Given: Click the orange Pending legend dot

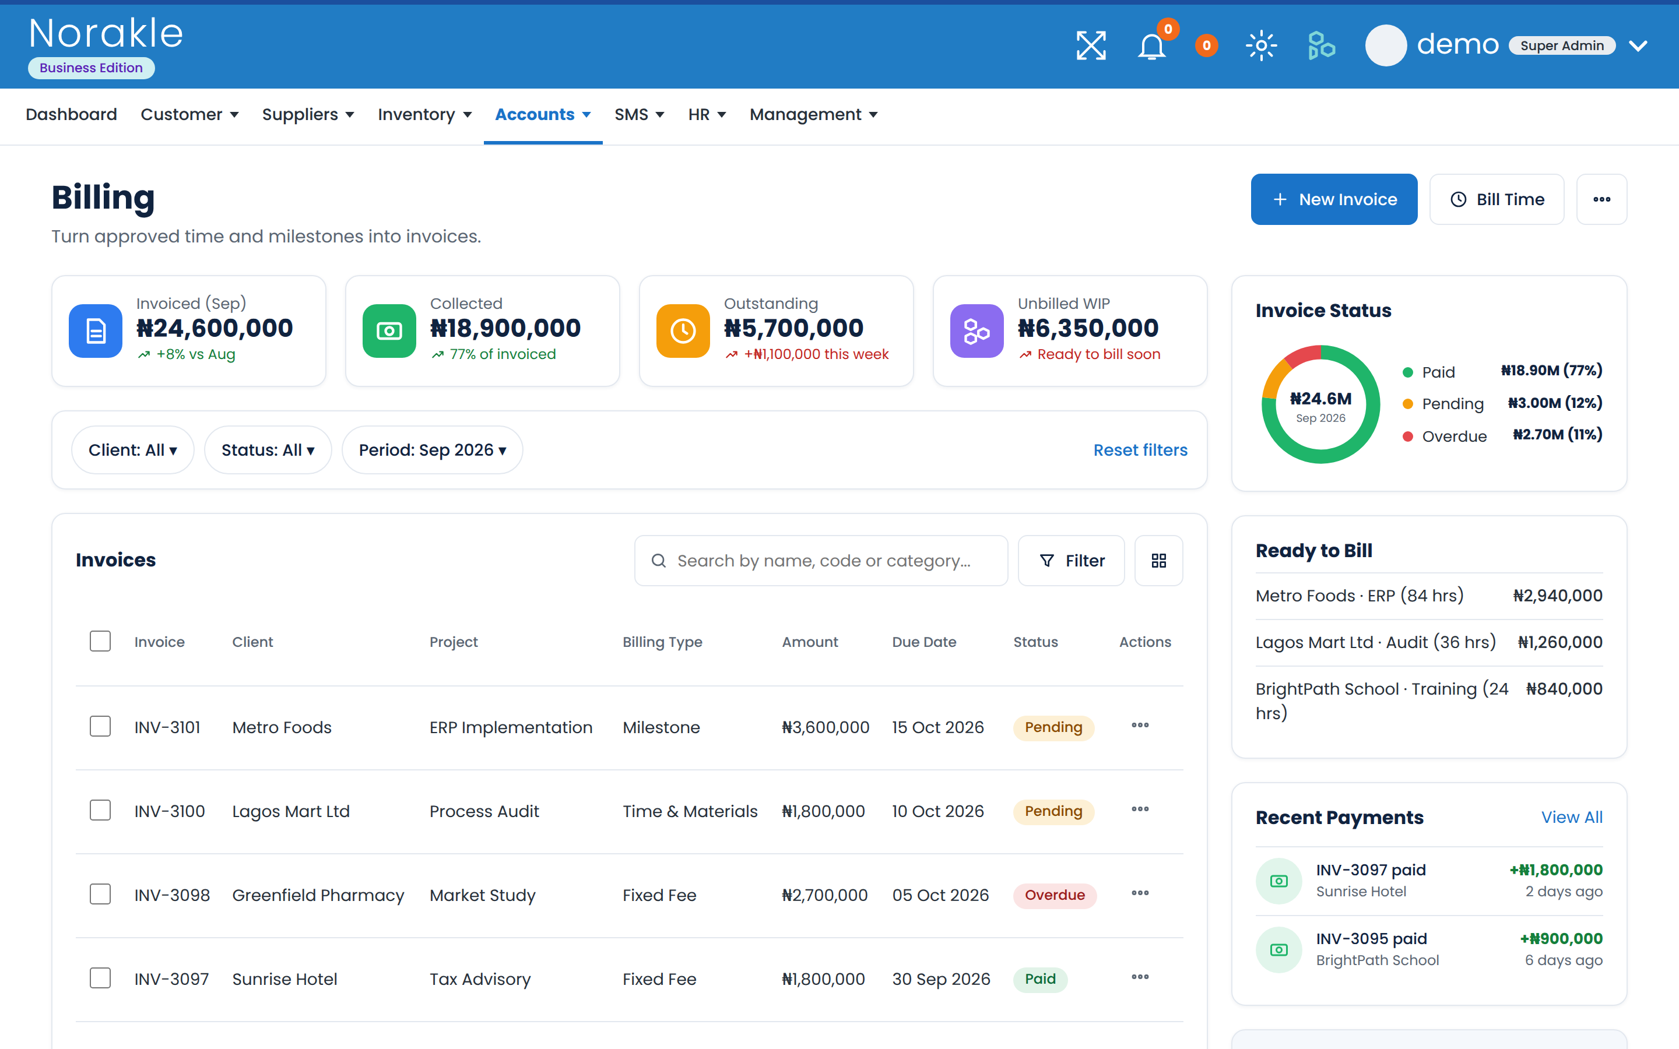Looking at the screenshot, I should (x=1408, y=404).
